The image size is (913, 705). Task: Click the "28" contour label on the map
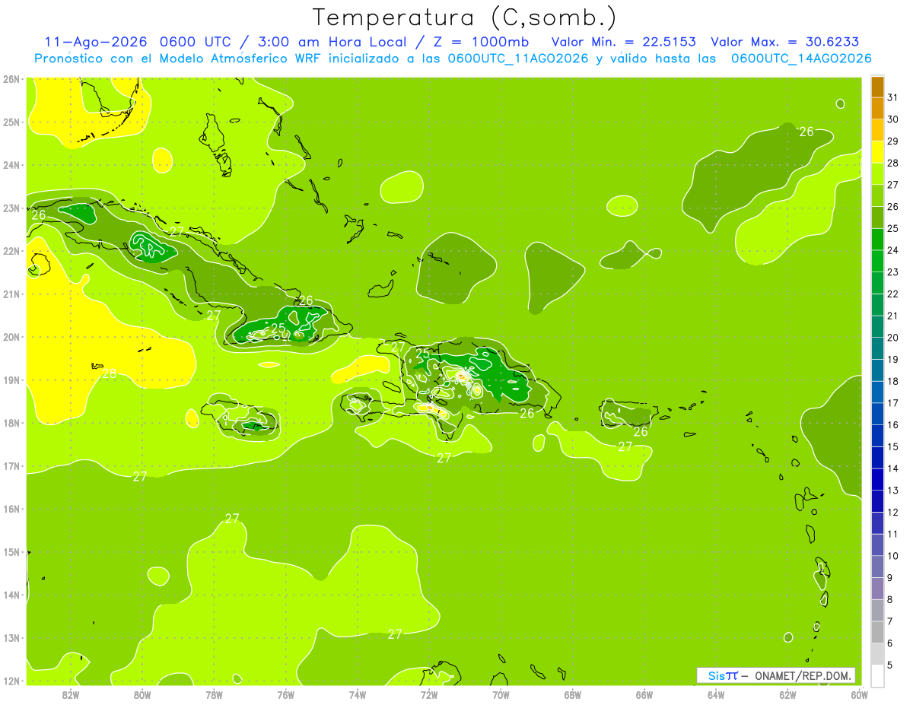(109, 373)
